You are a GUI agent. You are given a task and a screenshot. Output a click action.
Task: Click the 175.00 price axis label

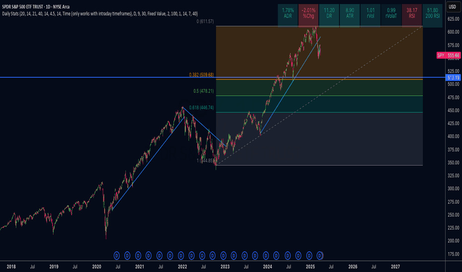pyautogui.click(x=454, y=254)
